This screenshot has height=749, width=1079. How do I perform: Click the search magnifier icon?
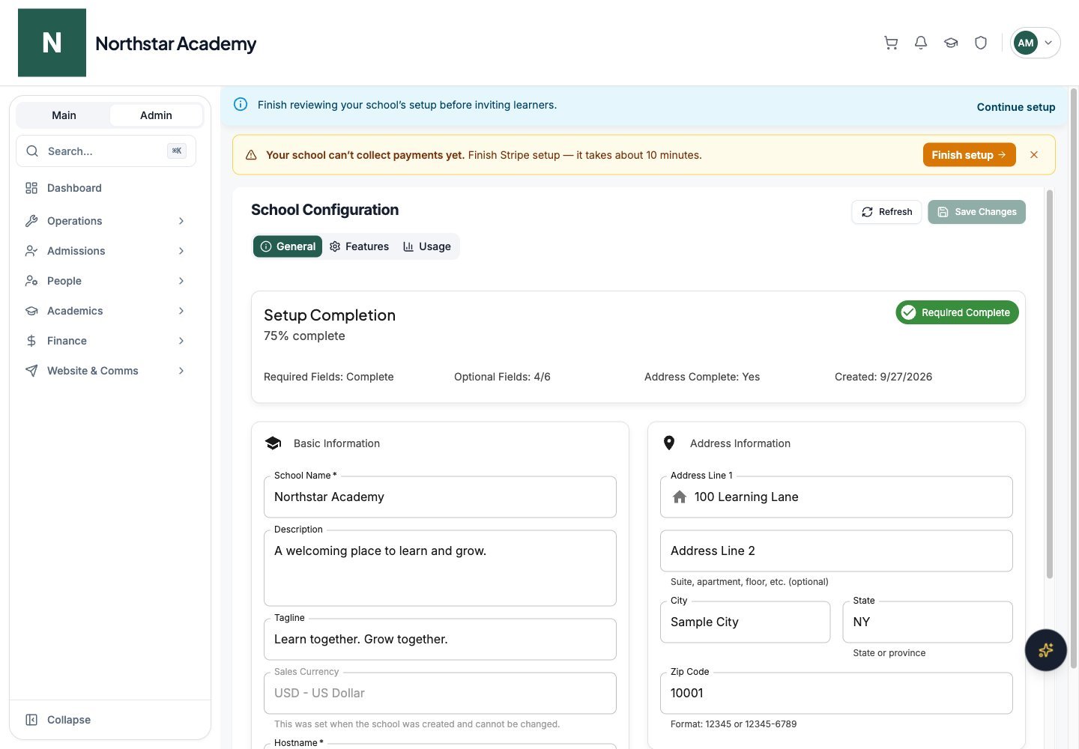point(32,151)
